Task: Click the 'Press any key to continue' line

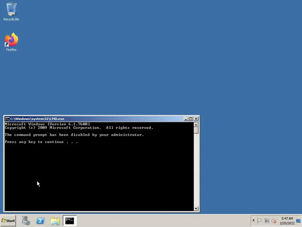Action: pos(41,142)
